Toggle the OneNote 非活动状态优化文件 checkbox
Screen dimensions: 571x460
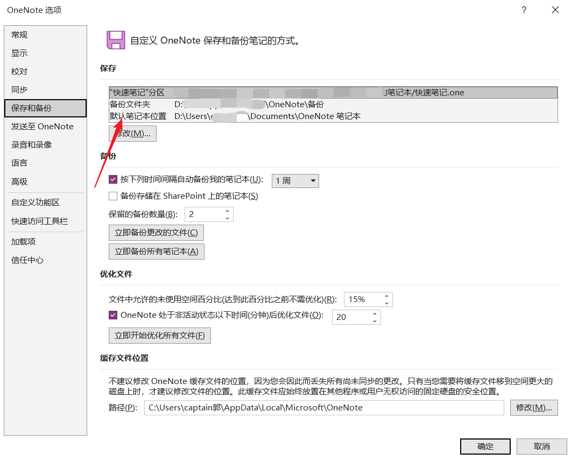(x=113, y=315)
